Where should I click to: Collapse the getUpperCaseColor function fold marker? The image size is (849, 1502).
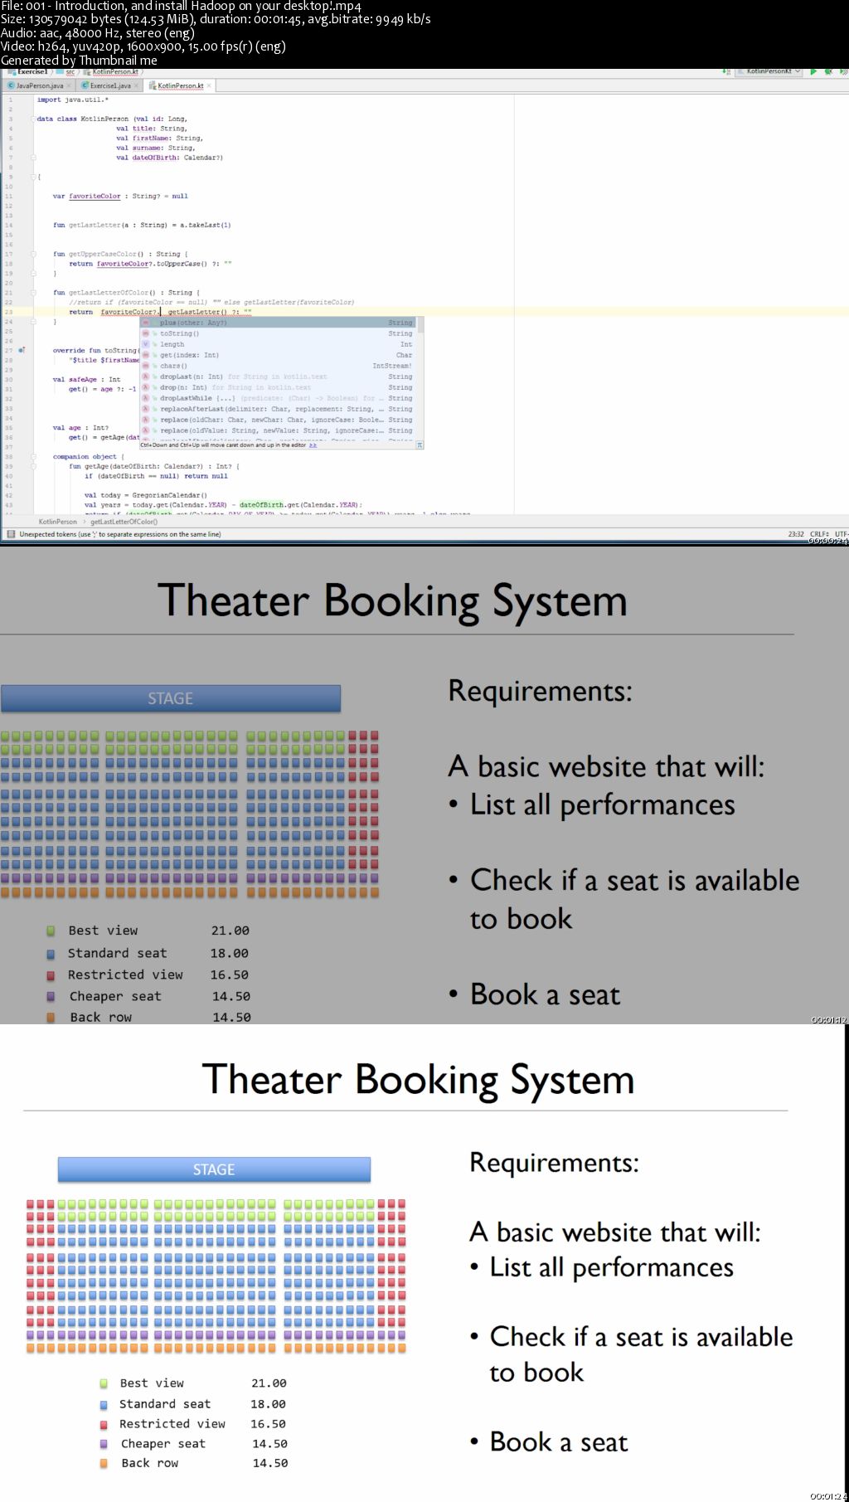tap(33, 254)
